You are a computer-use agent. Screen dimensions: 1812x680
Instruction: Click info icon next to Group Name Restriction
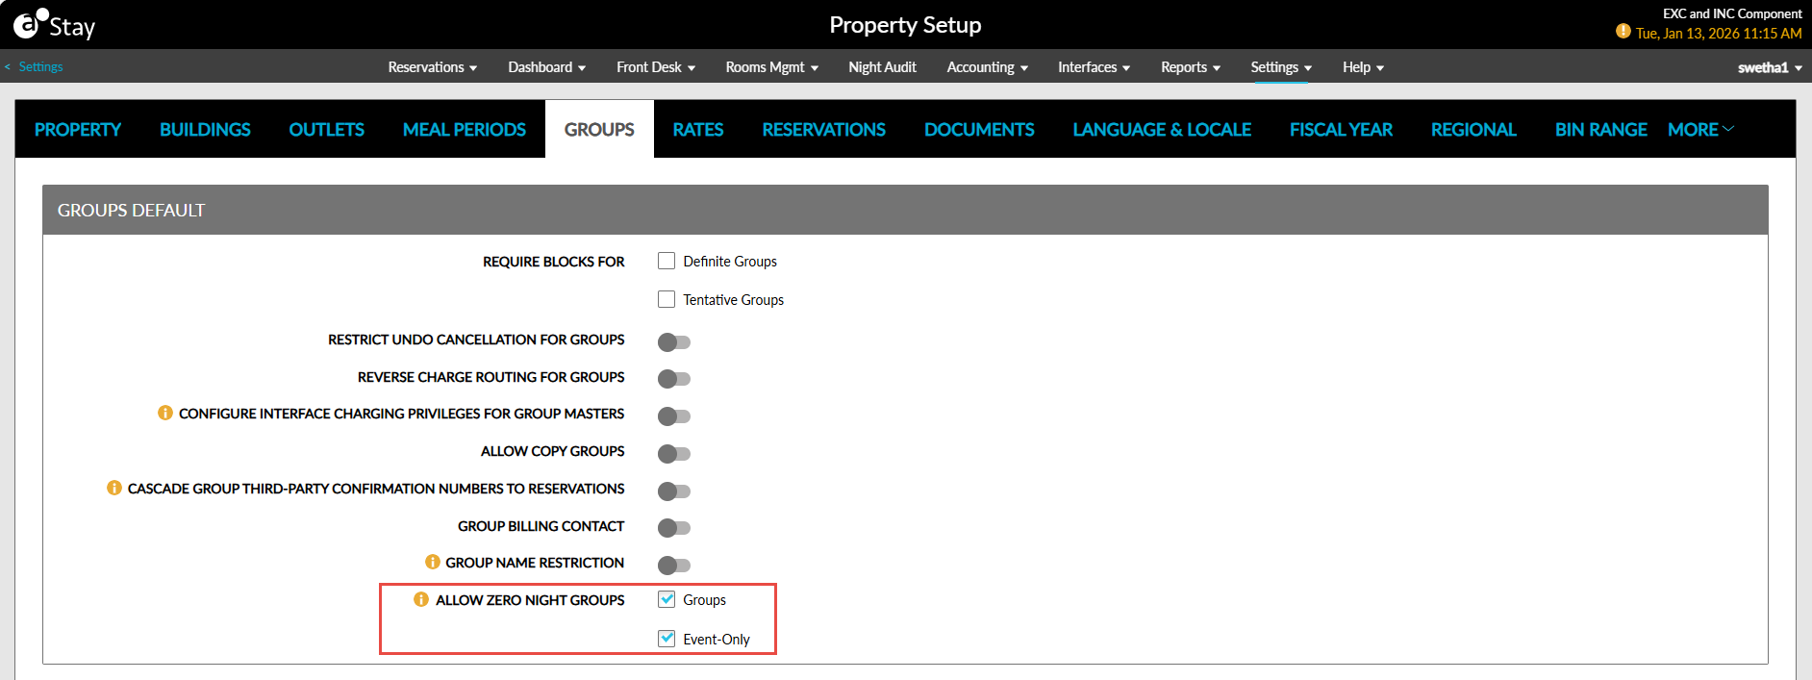[x=433, y=562]
